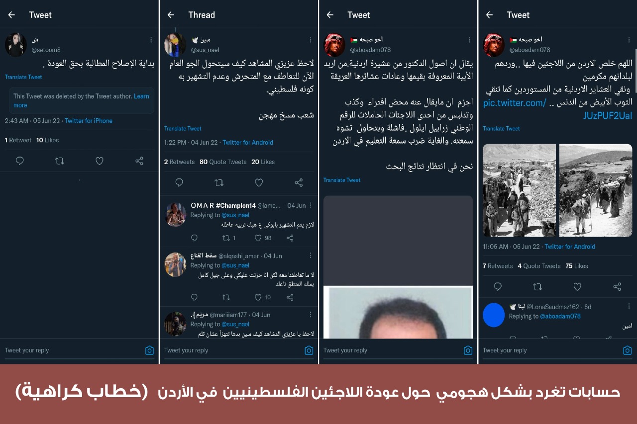Screen dimensions: 637x424
Task: Tap the camera icon in Thread reply bar
Action: [309, 350]
